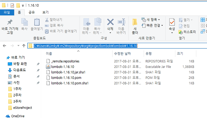This screenshot has height=118, width=207.
Task: Click the Pin to Quick access icon
Action: tap(10, 22)
